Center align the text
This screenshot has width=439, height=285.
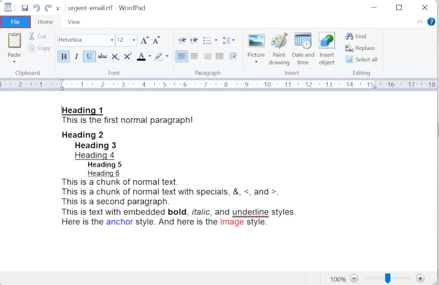point(194,56)
